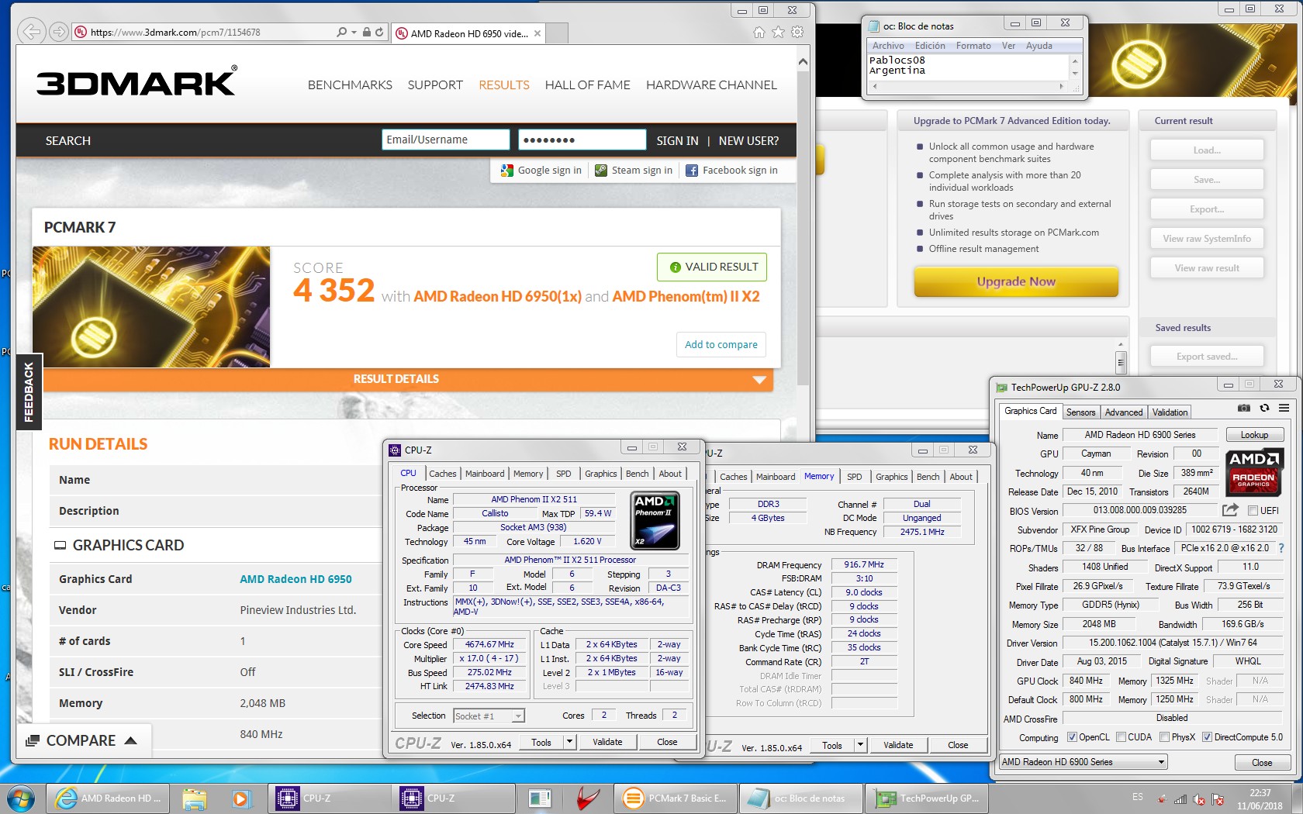This screenshot has width=1303, height=814.
Task: Open RESULTS menu on 3DMark site
Action: [504, 85]
